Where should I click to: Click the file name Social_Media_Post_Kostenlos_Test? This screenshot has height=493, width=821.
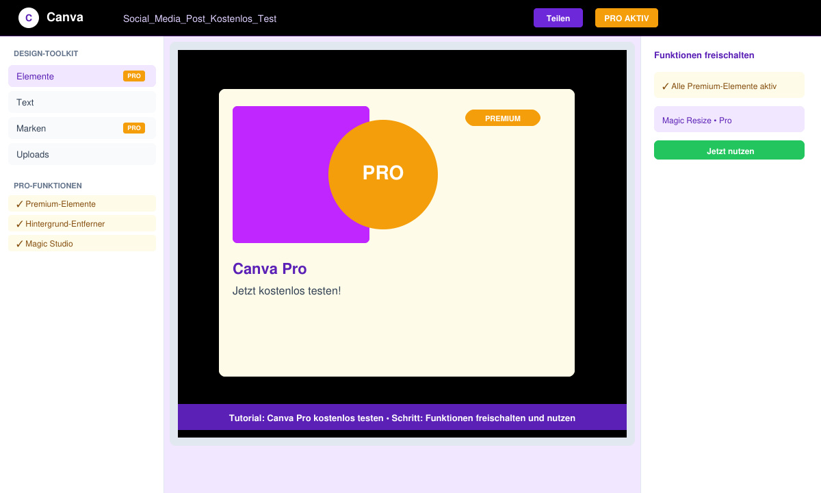200,18
